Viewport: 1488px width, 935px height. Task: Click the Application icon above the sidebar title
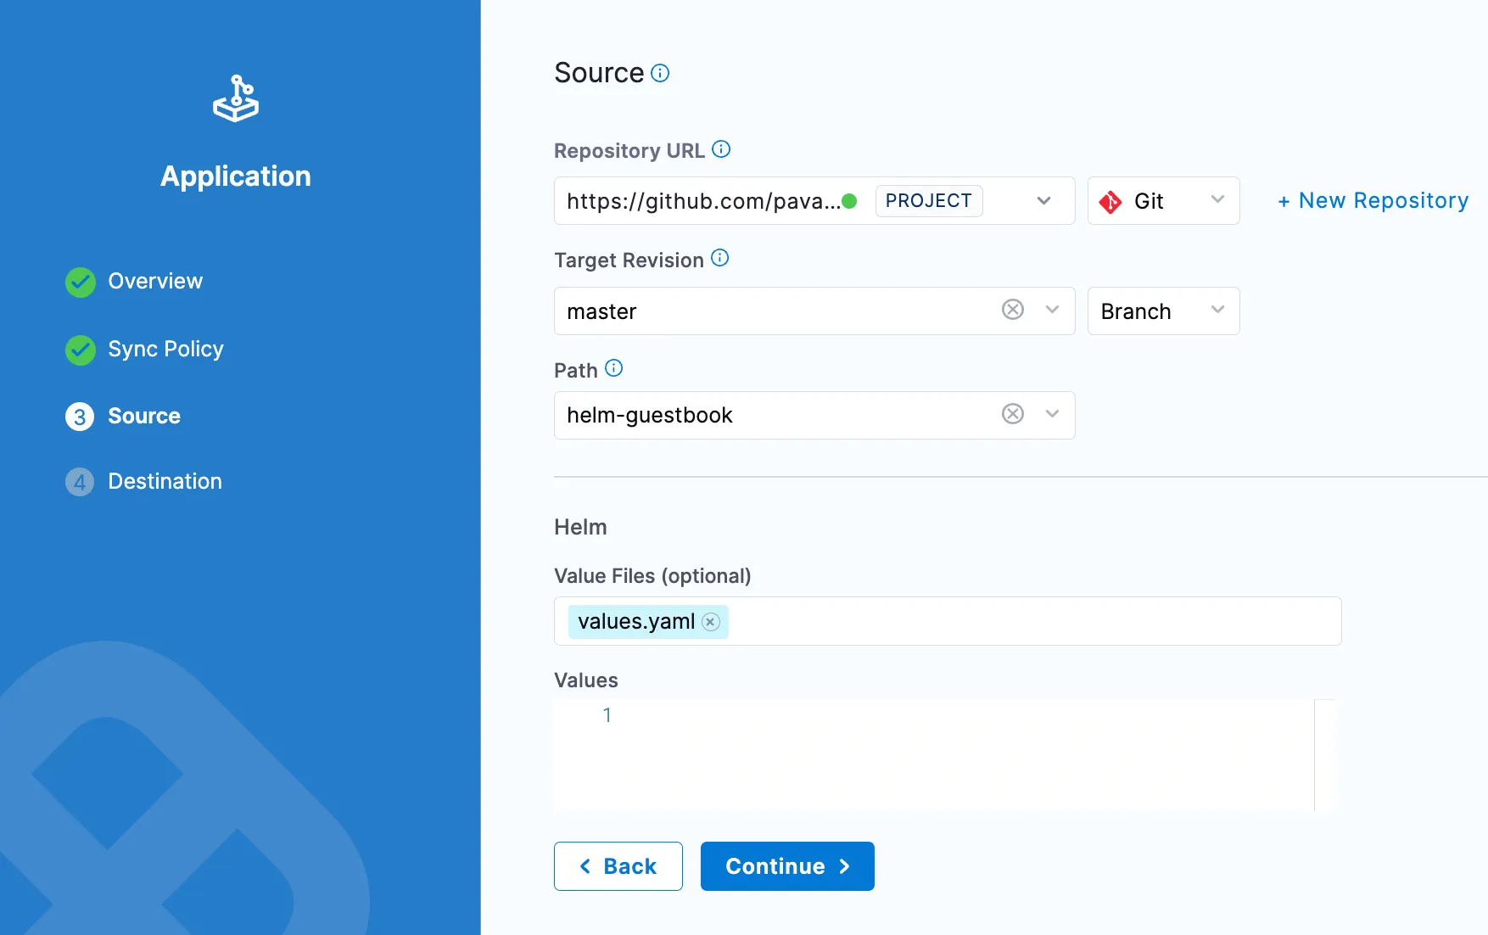pyautogui.click(x=235, y=98)
